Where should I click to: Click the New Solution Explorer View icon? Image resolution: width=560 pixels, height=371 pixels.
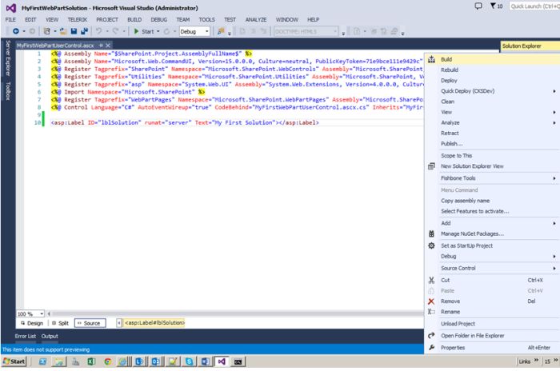(432, 166)
